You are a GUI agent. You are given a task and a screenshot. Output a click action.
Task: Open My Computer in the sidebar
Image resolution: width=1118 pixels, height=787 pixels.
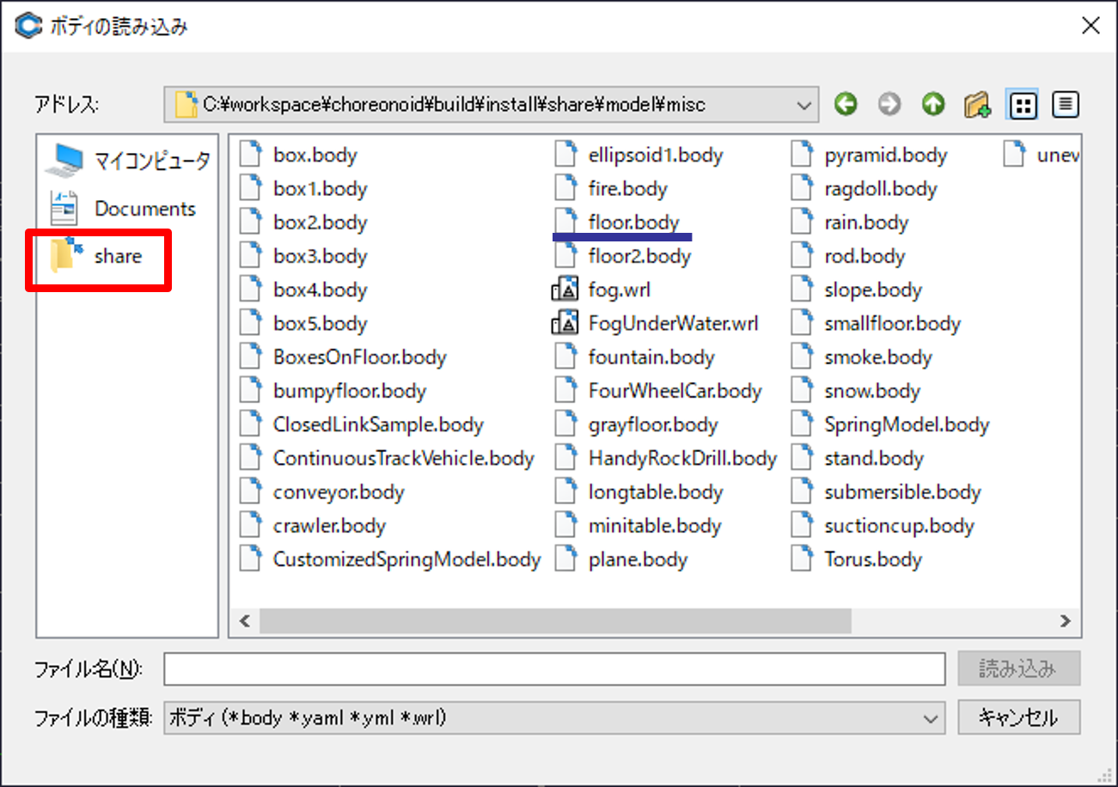[127, 160]
